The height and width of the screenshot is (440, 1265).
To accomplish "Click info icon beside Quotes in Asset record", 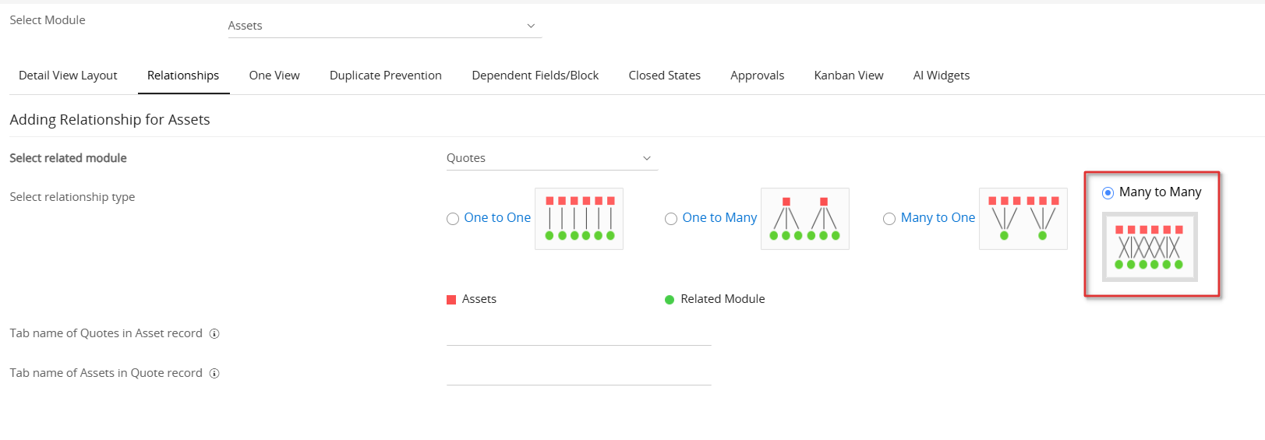I will [214, 334].
